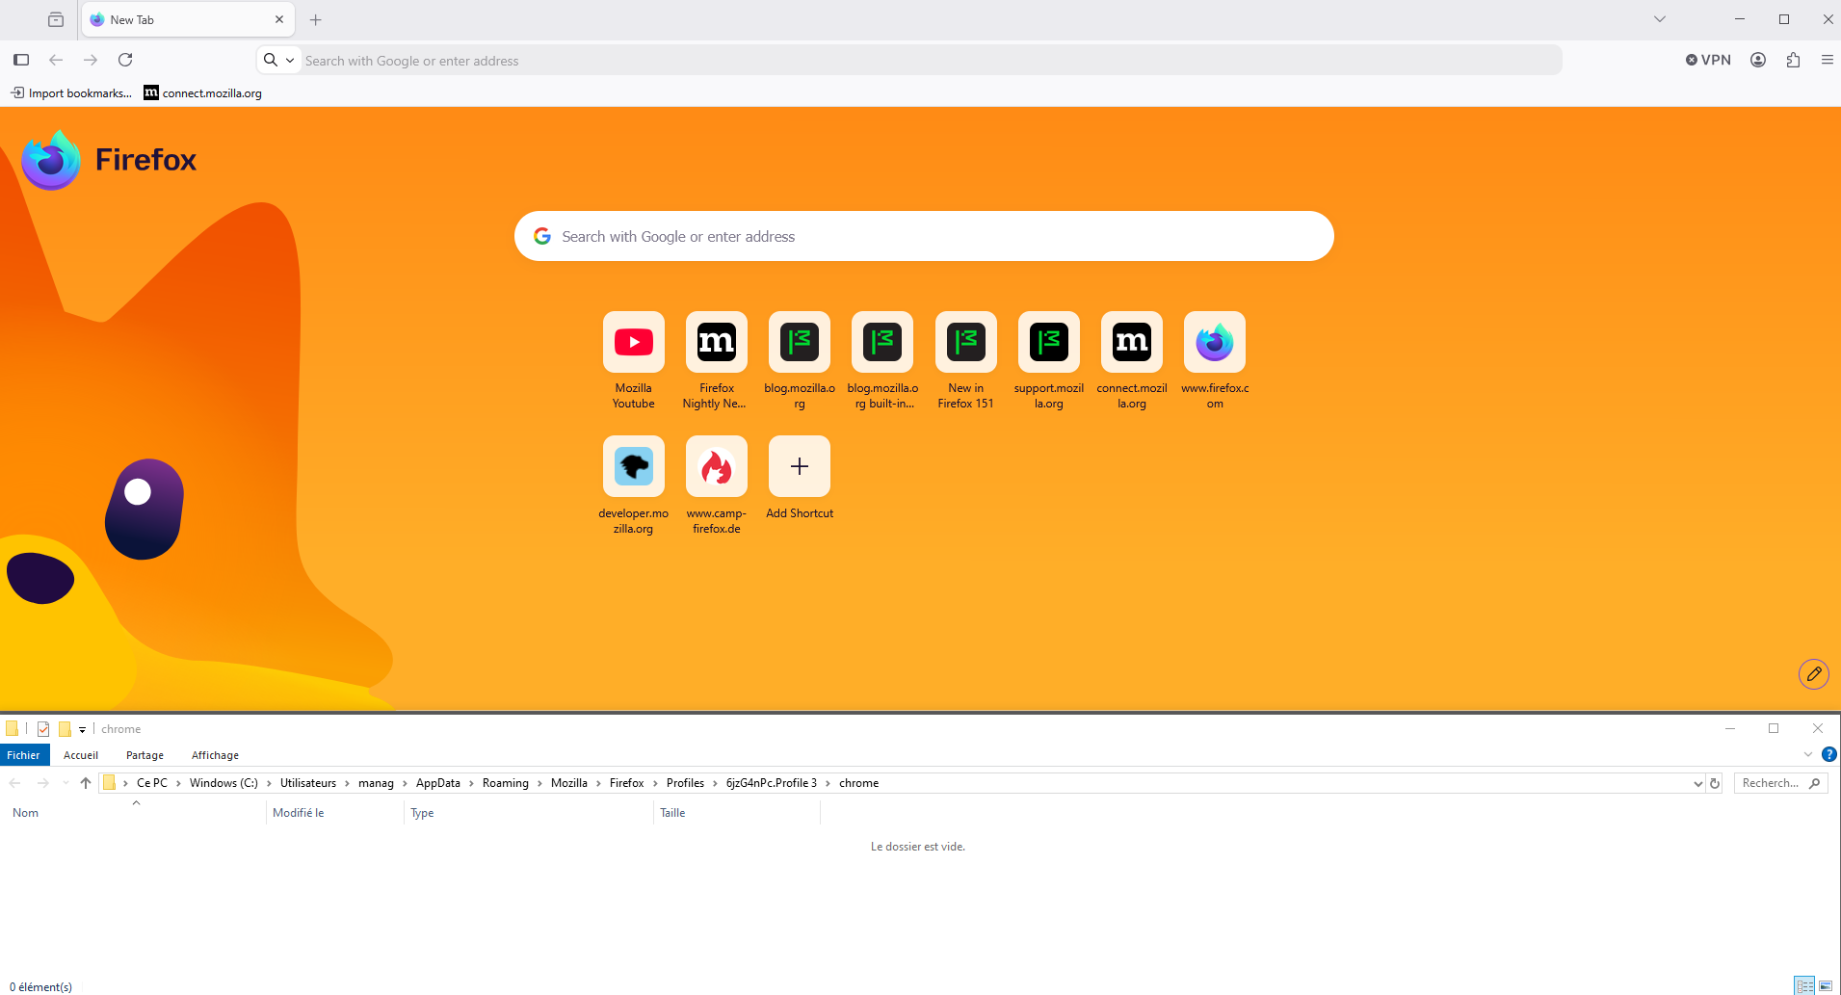The image size is (1841, 995).
Task: Navigate to Profiles in the breadcrumb
Action: click(685, 783)
